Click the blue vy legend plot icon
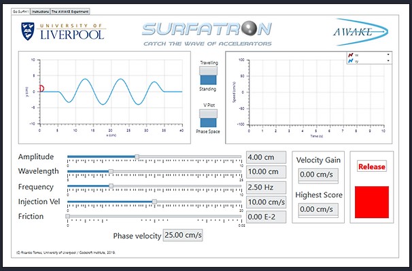Screen dimensions: 412x271 pos(351,61)
